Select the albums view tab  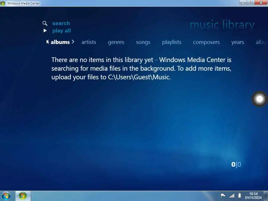(x=60, y=42)
